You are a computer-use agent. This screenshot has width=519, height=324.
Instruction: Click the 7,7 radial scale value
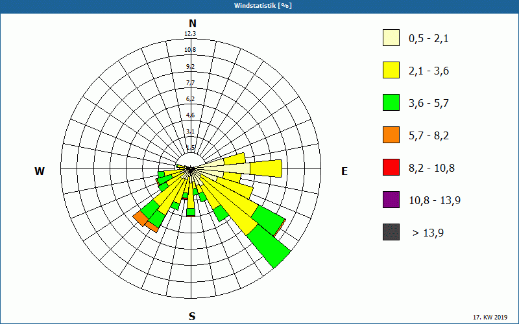[190, 83]
